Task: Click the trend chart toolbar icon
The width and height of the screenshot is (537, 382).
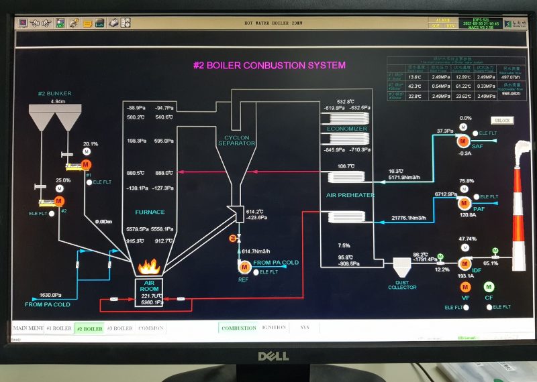Action: [x=99, y=23]
